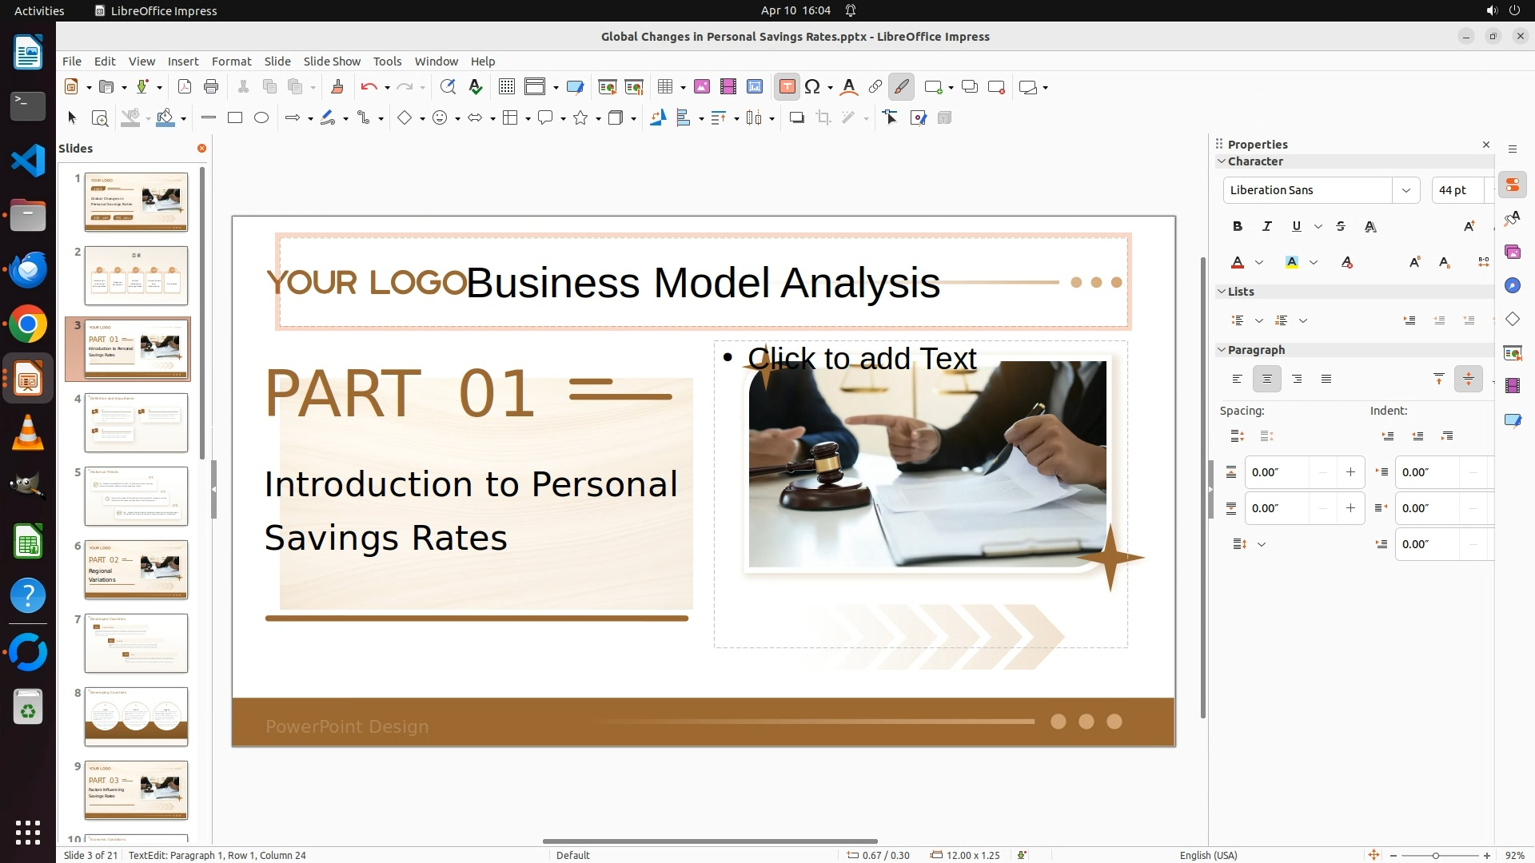
Task: Click the Print toolbar icon
Action: click(211, 87)
